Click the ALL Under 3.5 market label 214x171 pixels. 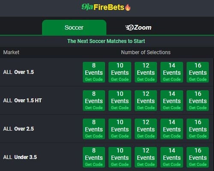tap(20, 157)
